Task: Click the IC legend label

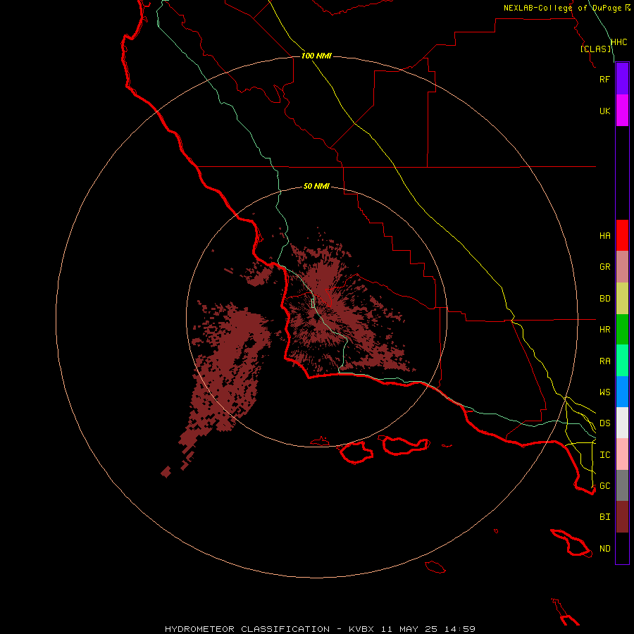Action: [604, 455]
